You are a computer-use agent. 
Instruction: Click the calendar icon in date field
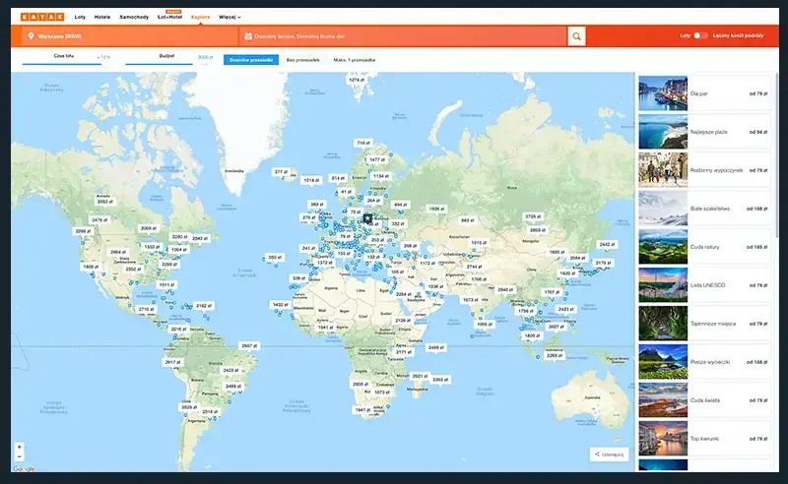tap(246, 35)
